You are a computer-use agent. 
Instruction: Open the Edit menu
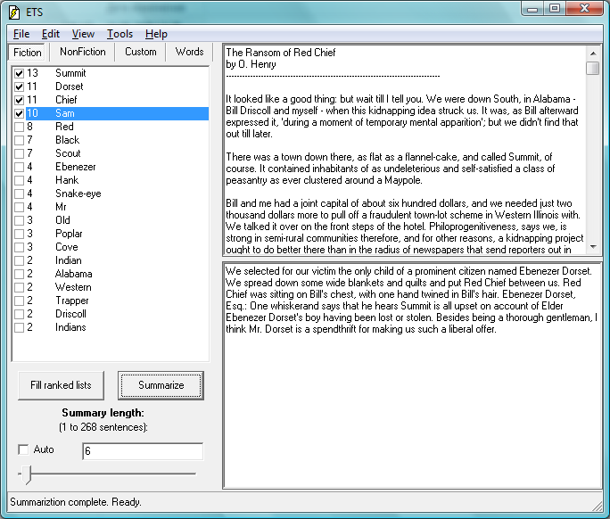pyautogui.click(x=51, y=34)
